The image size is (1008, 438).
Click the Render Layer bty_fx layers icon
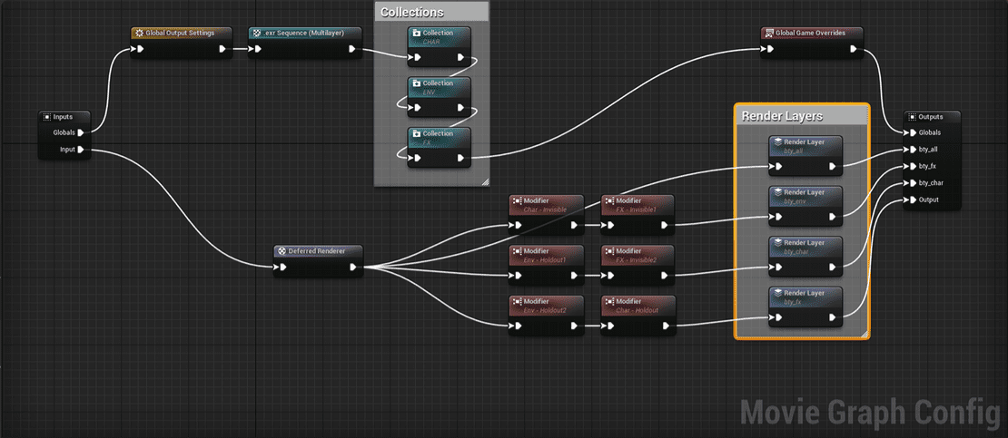pos(777,293)
